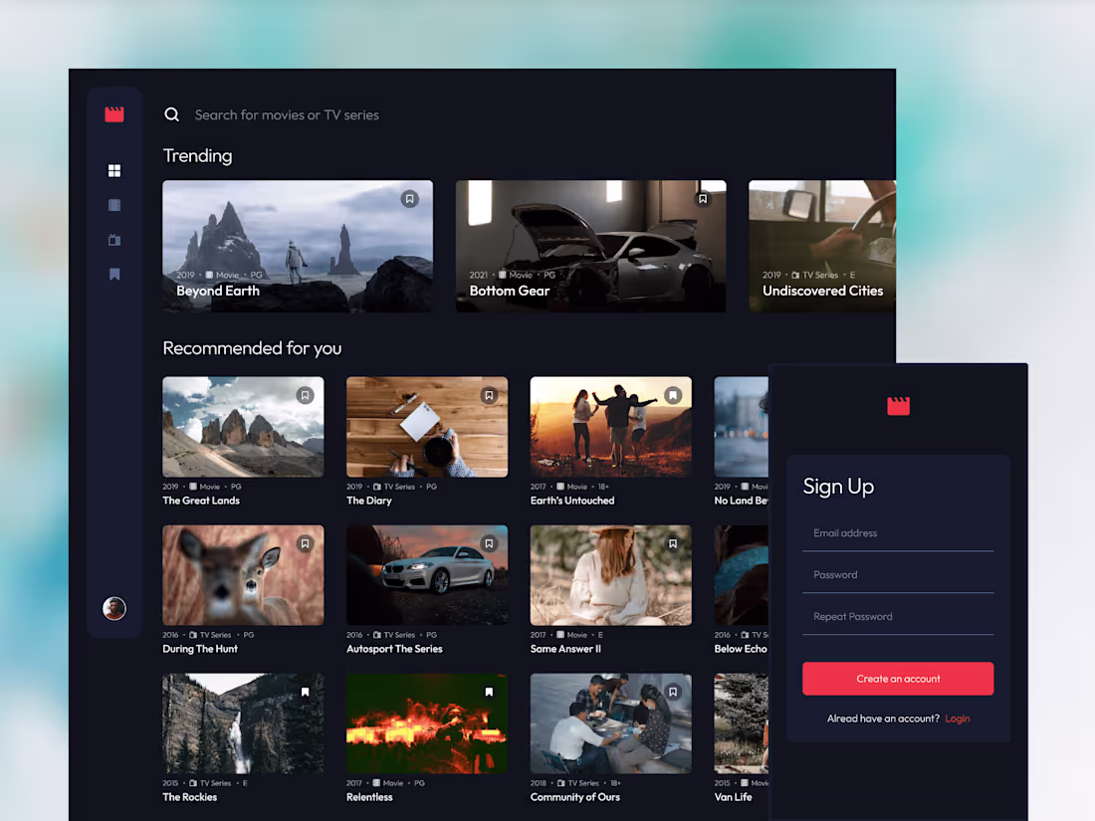The width and height of the screenshot is (1095, 821).
Task: Unbookmark The Rockies movie
Action: pyautogui.click(x=305, y=692)
